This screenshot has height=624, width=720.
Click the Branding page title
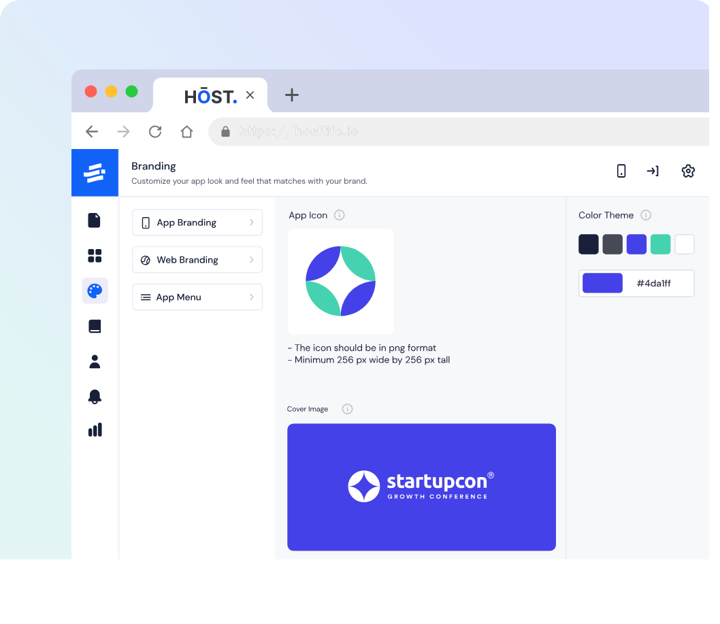coord(154,166)
